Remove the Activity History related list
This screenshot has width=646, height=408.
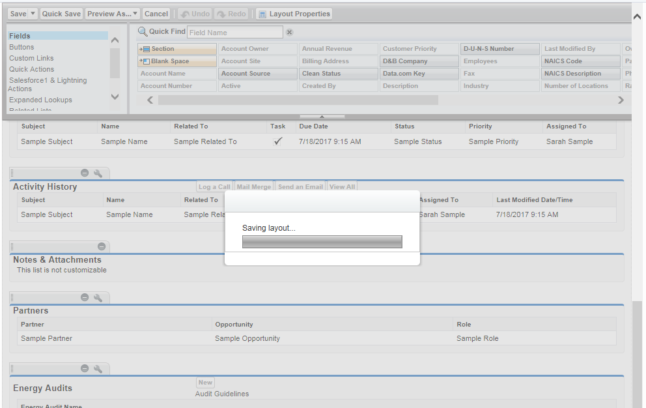pyautogui.click(x=85, y=173)
